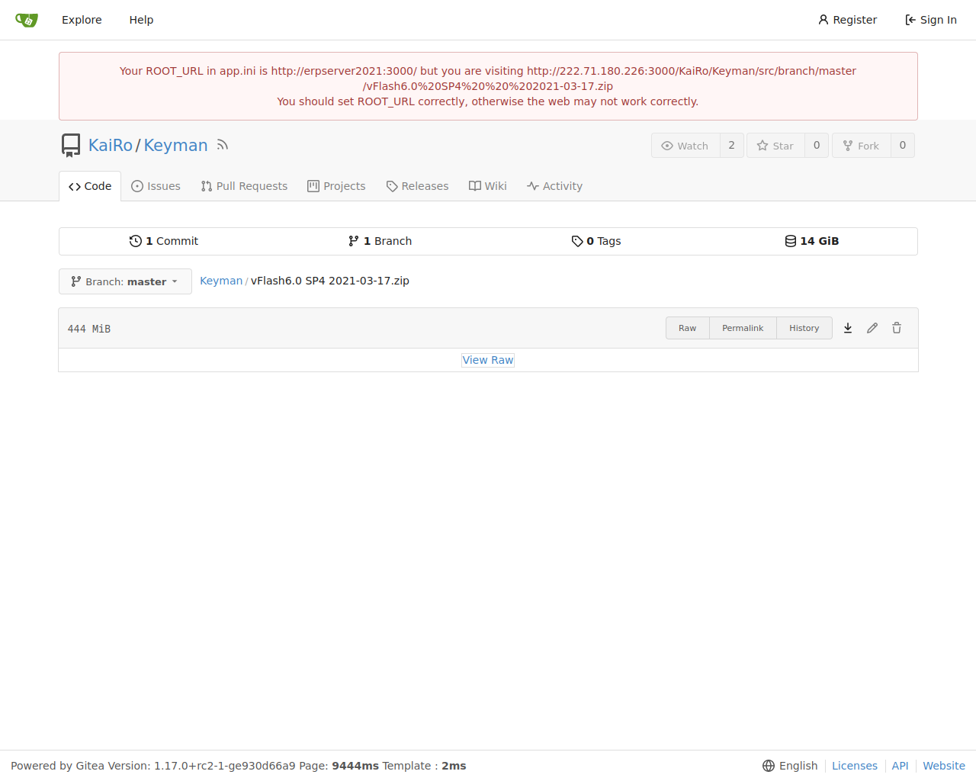Open the file History button
This screenshot has height=781, width=976.
tap(804, 328)
